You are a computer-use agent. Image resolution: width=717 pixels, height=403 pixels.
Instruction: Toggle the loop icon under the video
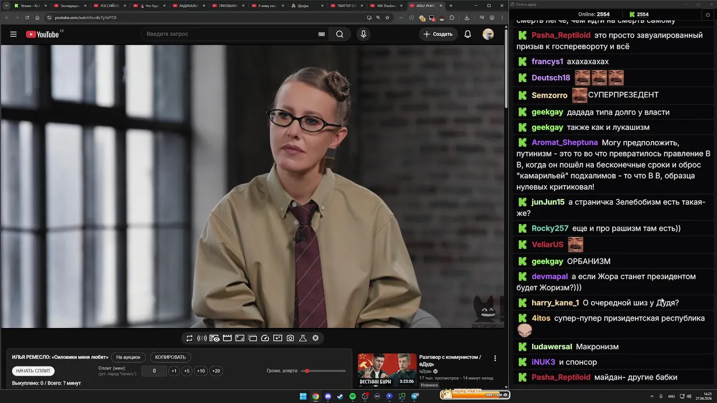[x=189, y=338]
